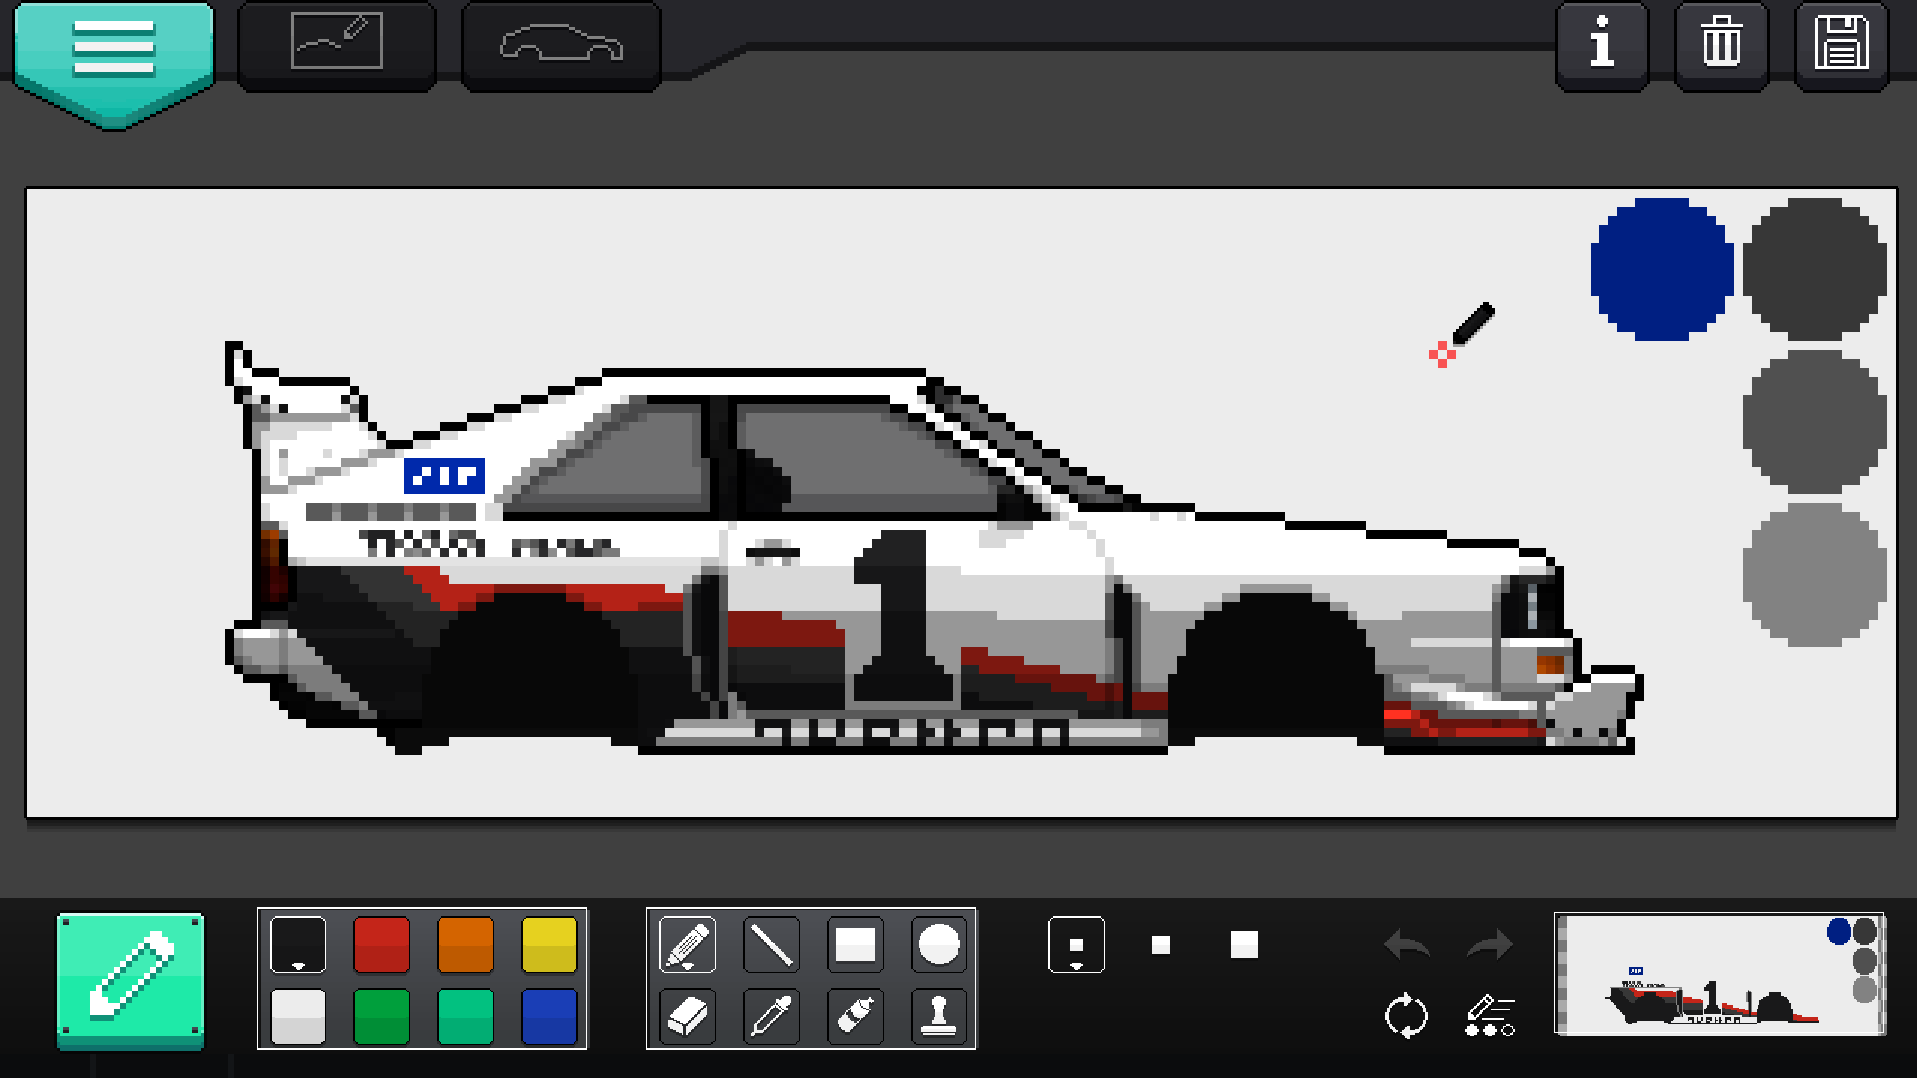Select the Rectangle shape tool
This screenshot has height=1078, width=1917.
click(855, 944)
